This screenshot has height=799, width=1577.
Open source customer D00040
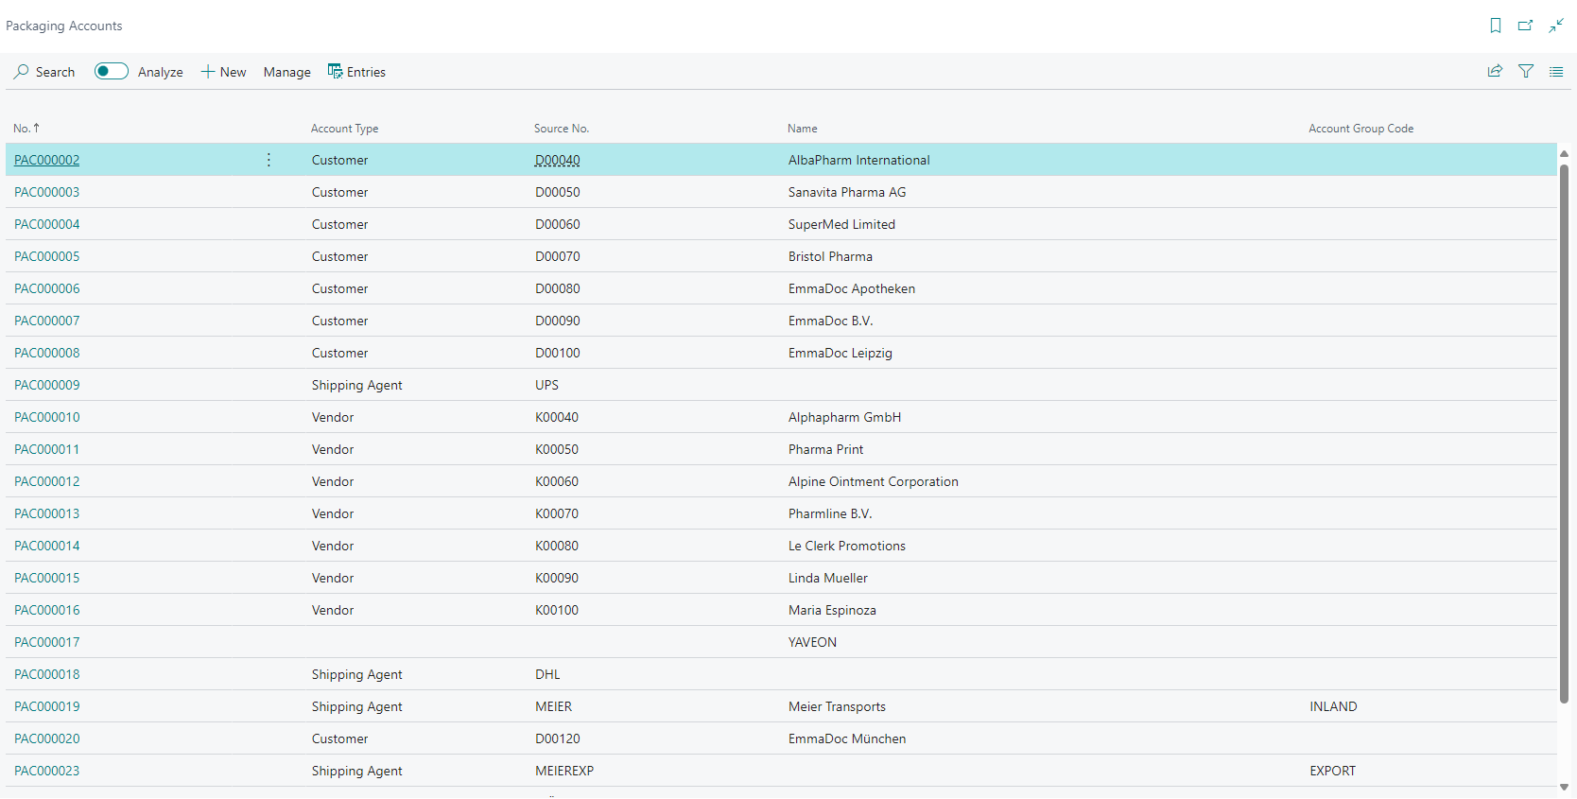[x=558, y=160]
